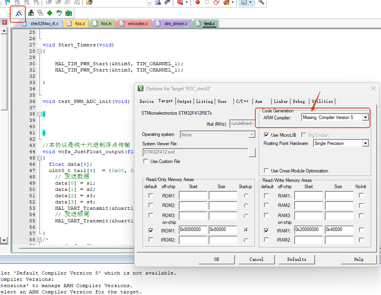Insert breakpoint red dot icon
This screenshot has width=381, height=295.
pos(198,2)
